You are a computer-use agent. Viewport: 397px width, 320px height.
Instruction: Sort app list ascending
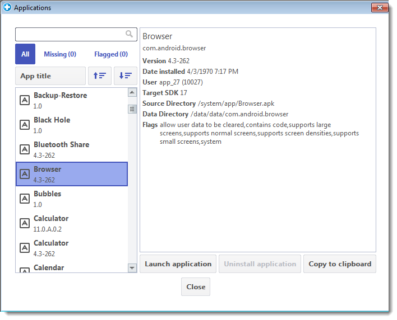[100, 76]
